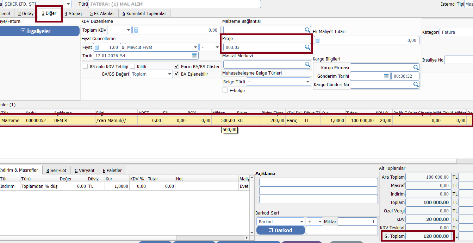Click calculator icon in Ek Maliyet Tutarı
Viewport: 473px width, 243px height.
click(317, 40)
